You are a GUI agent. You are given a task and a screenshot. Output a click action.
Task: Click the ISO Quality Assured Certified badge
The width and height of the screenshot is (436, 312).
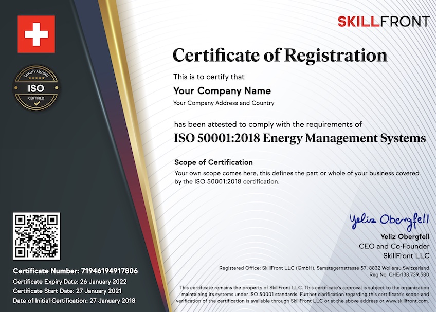36,88
